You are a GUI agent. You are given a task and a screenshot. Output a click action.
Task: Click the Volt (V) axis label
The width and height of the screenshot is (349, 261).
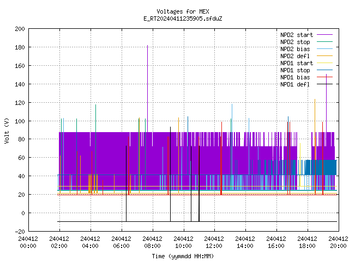tap(7, 130)
